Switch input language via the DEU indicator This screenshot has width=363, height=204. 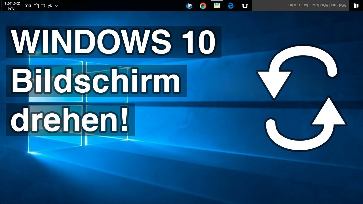28,6
